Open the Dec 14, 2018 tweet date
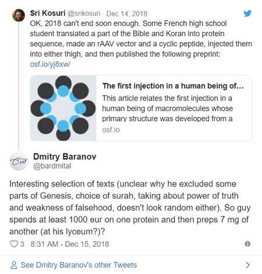 [127, 13]
